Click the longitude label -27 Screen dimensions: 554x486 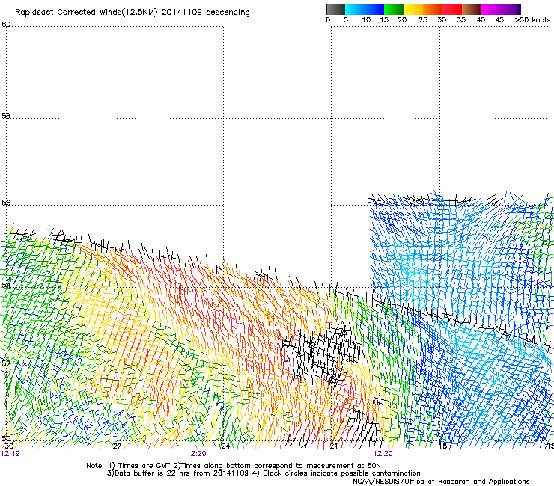(115, 446)
